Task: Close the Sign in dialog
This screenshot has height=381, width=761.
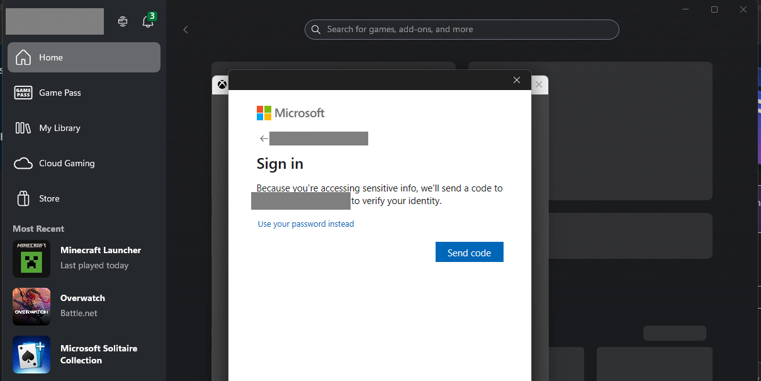Action: tap(517, 80)
